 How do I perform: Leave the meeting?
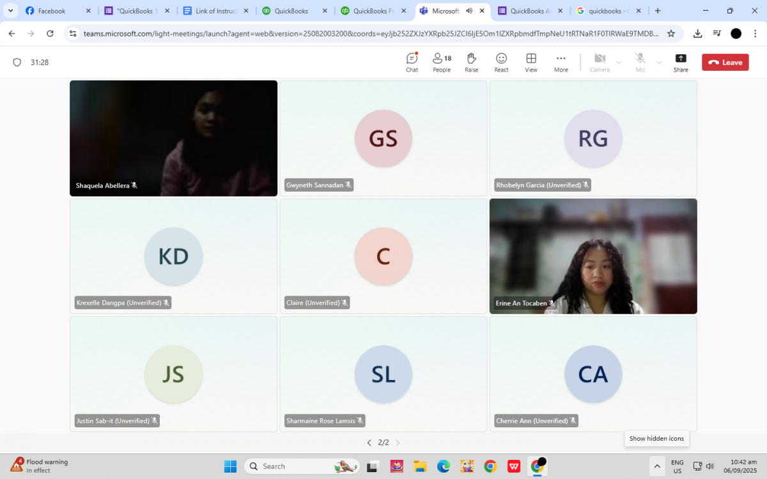coord(725,63)
